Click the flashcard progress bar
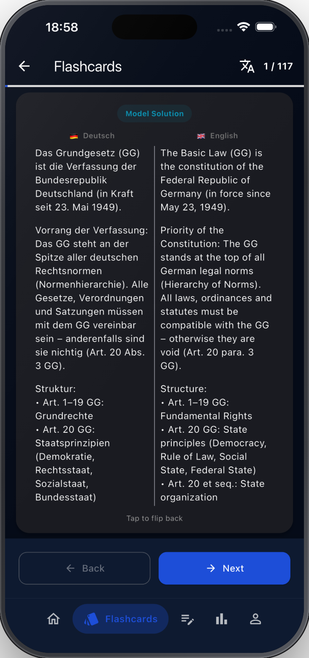This screenshot has width=309, height=658. tap(154, 86)
